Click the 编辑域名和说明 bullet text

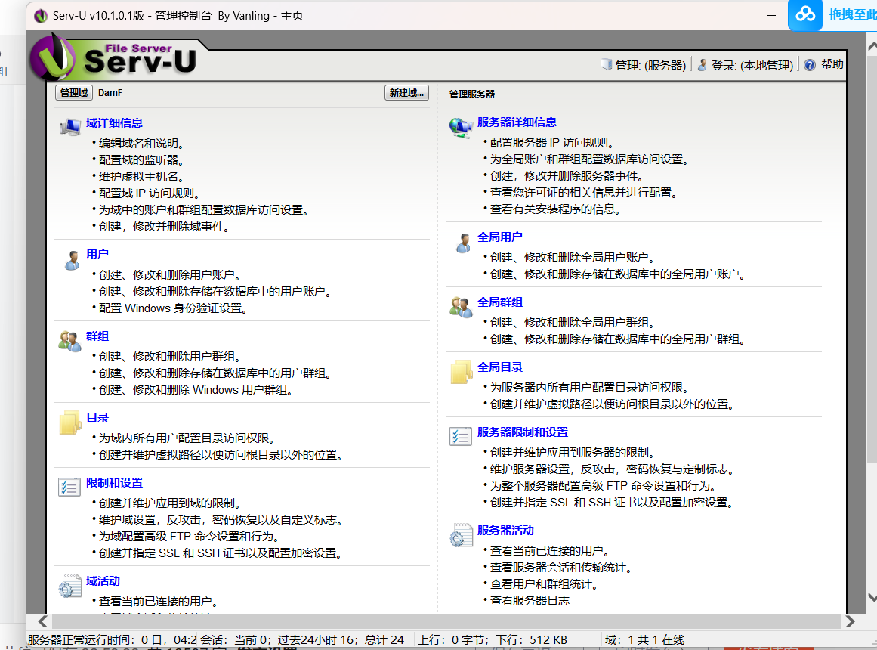point(141,144)
